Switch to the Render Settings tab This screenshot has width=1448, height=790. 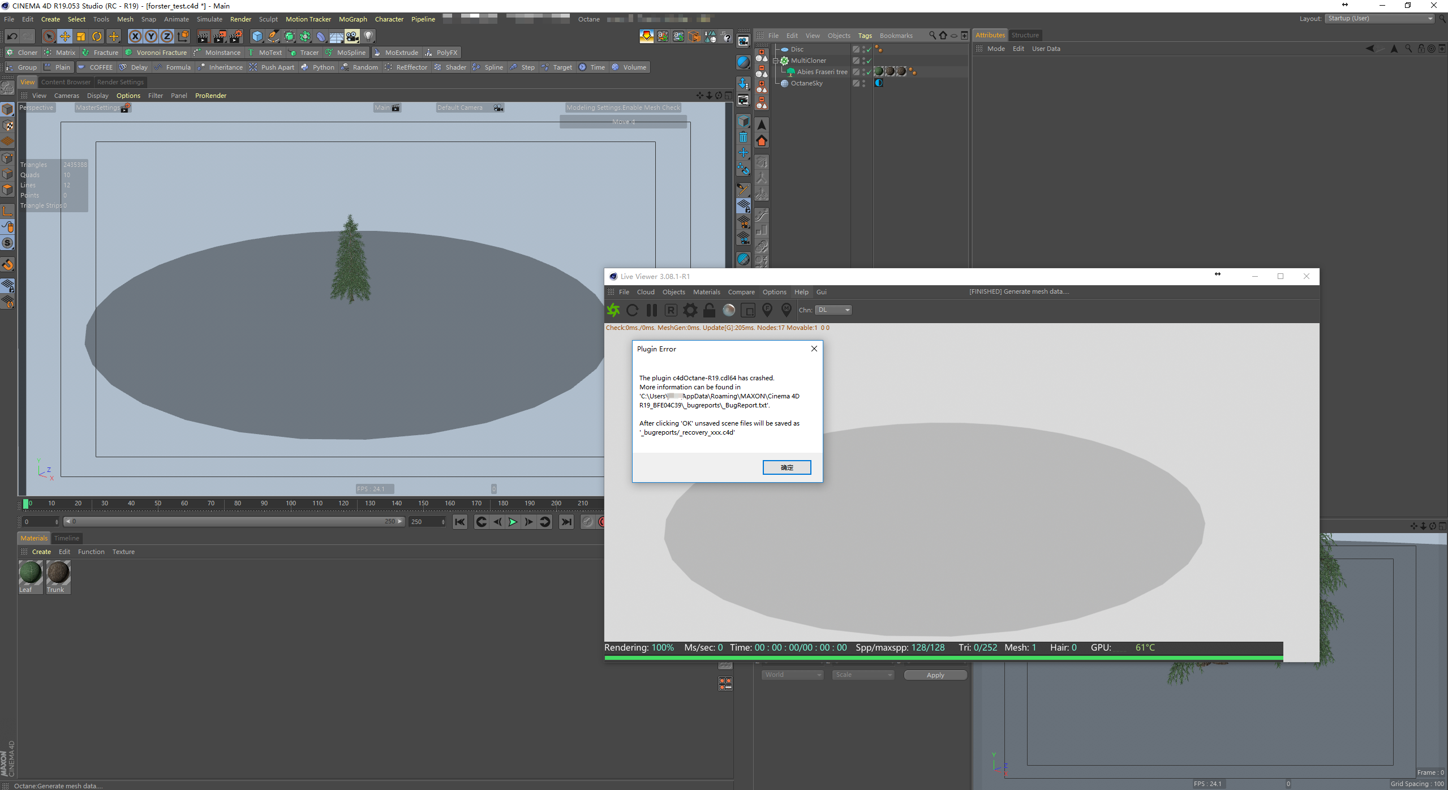[x=121, y=82]
